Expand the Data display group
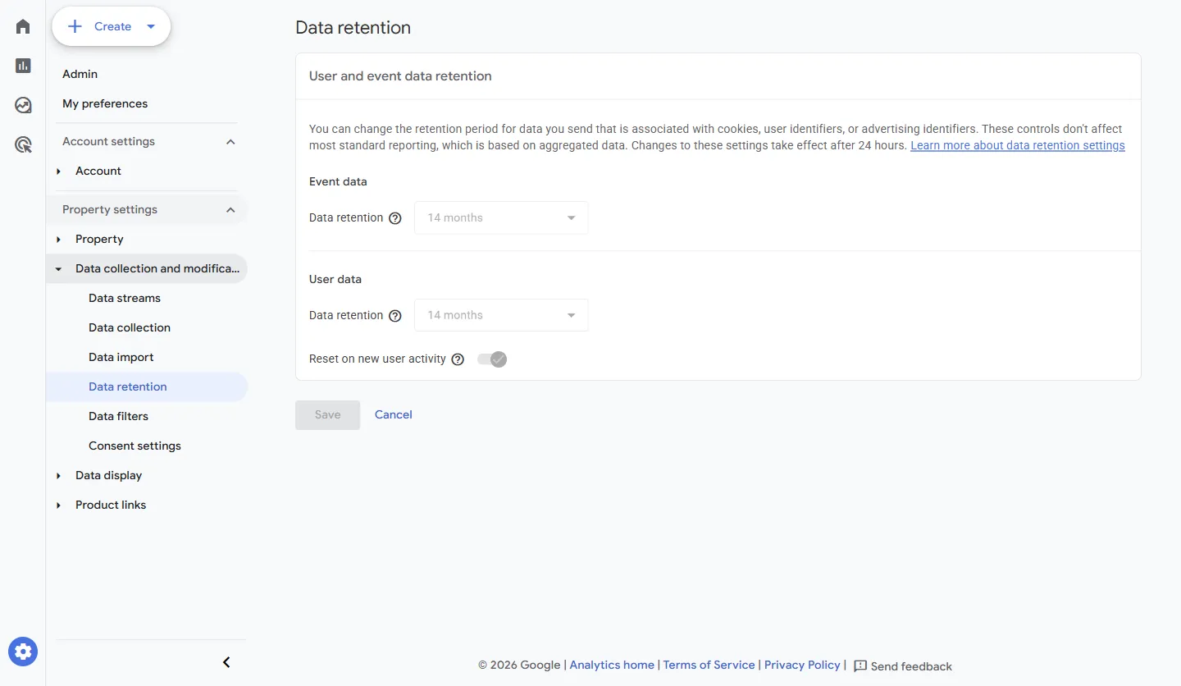The height and width of the screenshot is (686, 1181). tap(58, 476)
